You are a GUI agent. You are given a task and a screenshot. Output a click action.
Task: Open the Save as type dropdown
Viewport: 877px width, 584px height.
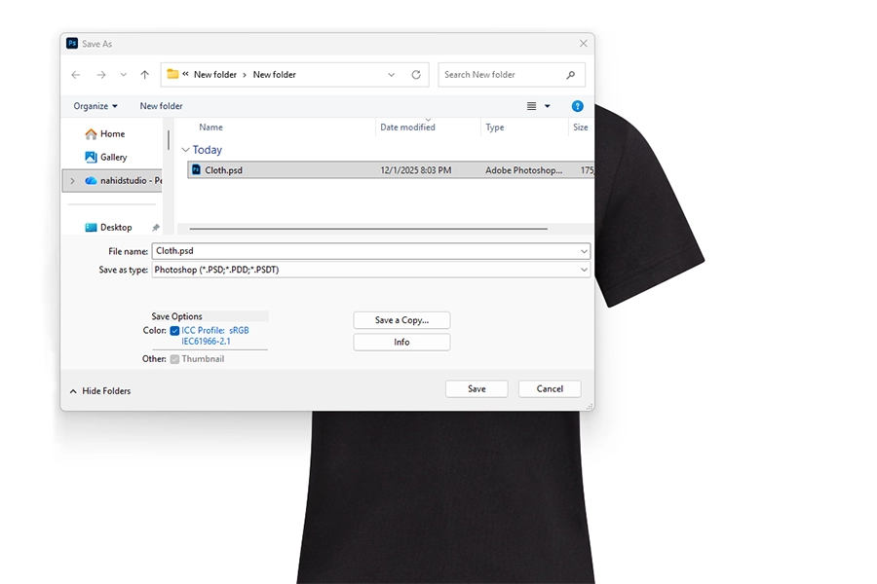click(584, 270)
